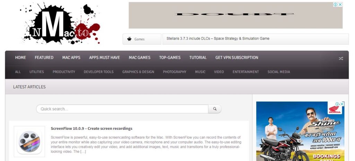Go to the Home menu item
This screenshot has width=355, height=161.
[x=20, y=58]
